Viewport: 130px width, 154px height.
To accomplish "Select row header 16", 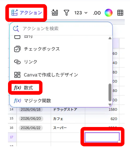I will [x=12, y=128].
